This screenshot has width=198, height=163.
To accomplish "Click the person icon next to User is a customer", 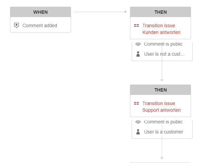I will pos(138,132).
